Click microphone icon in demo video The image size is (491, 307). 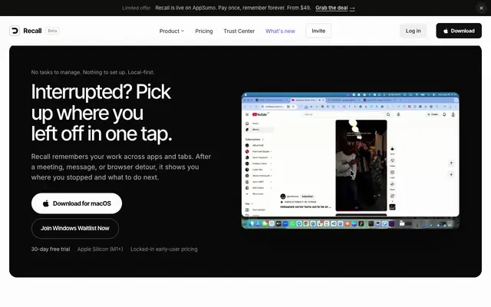pos(398,114)
